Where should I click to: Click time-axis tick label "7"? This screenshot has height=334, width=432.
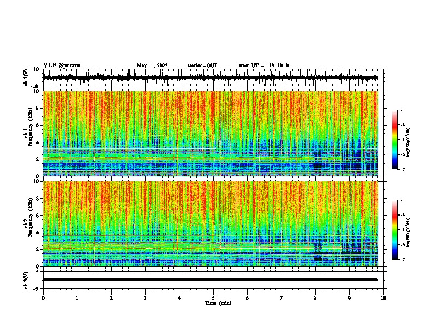281,298
